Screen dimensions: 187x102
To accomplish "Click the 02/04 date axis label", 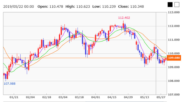I will click(30, 97).
